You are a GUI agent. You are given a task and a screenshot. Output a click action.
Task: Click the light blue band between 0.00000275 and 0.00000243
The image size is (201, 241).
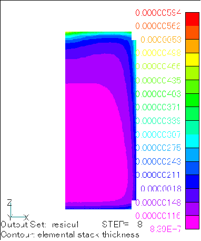(192, 155)
